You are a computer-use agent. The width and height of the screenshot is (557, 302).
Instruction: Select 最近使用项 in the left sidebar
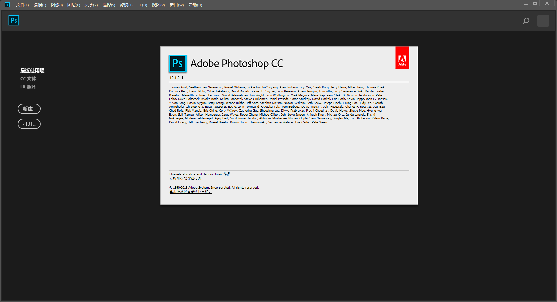point(32,70)
